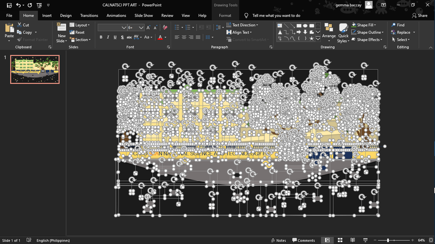Image resolution: width=435 pixels, height=244 pixels.
Task: Open the Transitions tab
Action: click(89, 16)
